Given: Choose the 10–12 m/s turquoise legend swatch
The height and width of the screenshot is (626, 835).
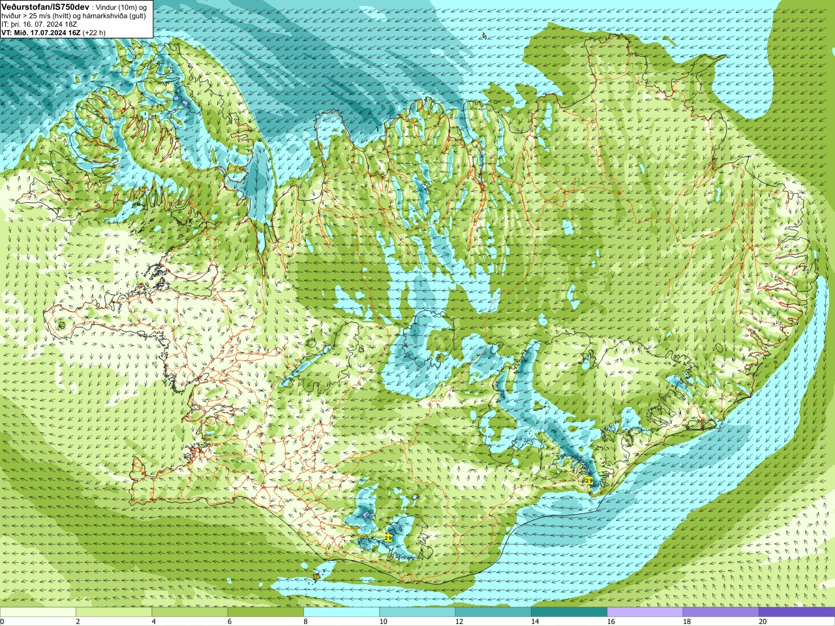Looking at the screenshot, I should coord(417,612).
